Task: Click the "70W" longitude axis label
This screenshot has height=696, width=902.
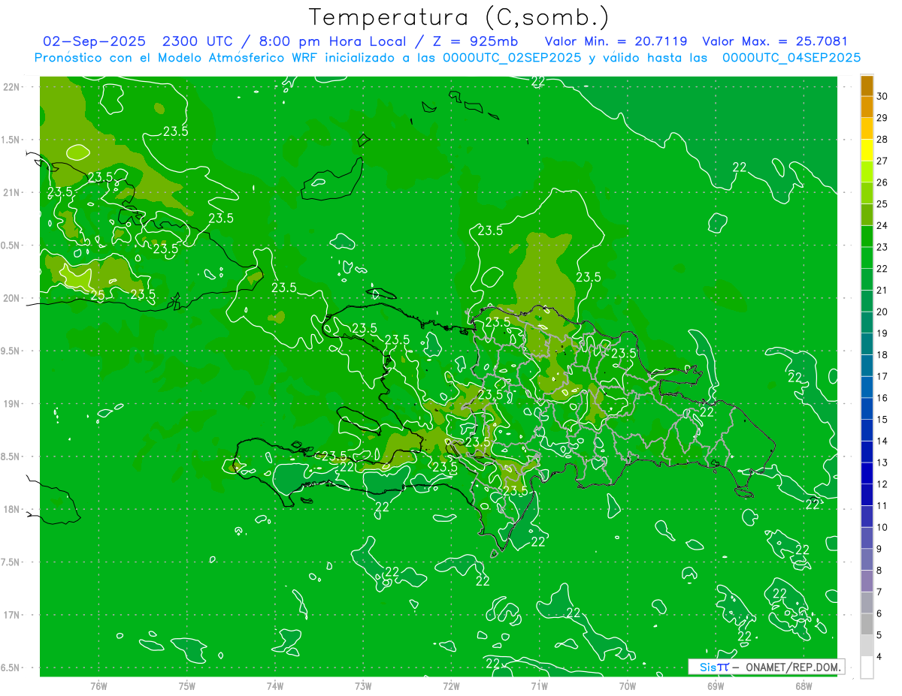Action: coord(628,687)
